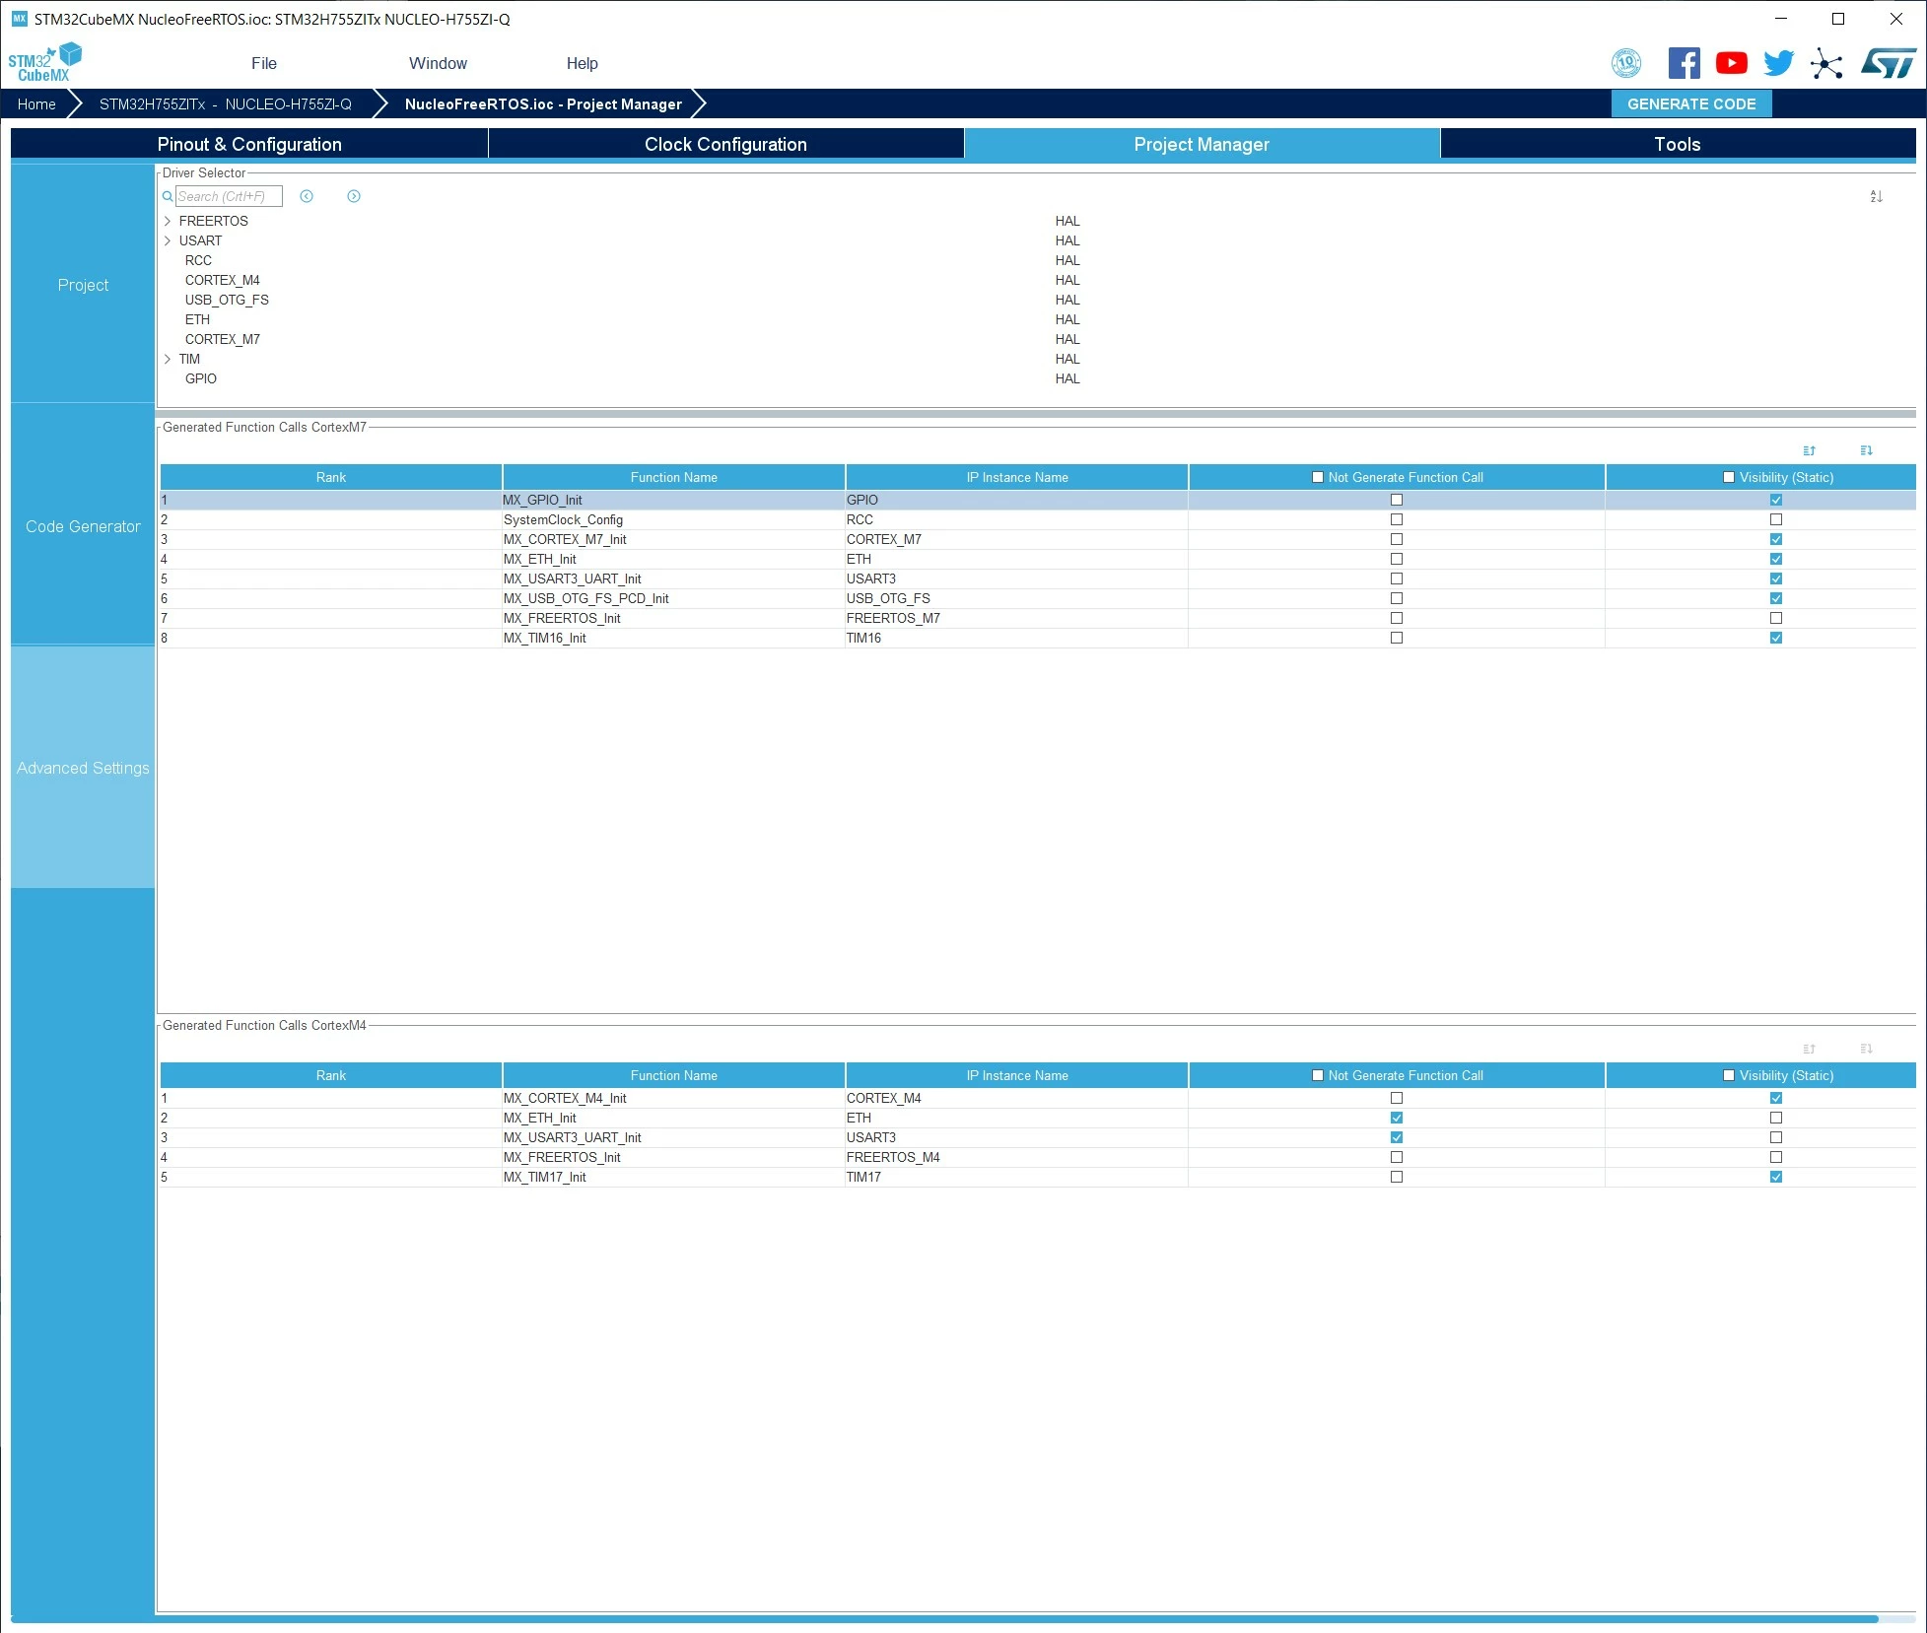Go to previous search result arrow
This screenshot has height=1633, width=1927.
click(307, 196)
